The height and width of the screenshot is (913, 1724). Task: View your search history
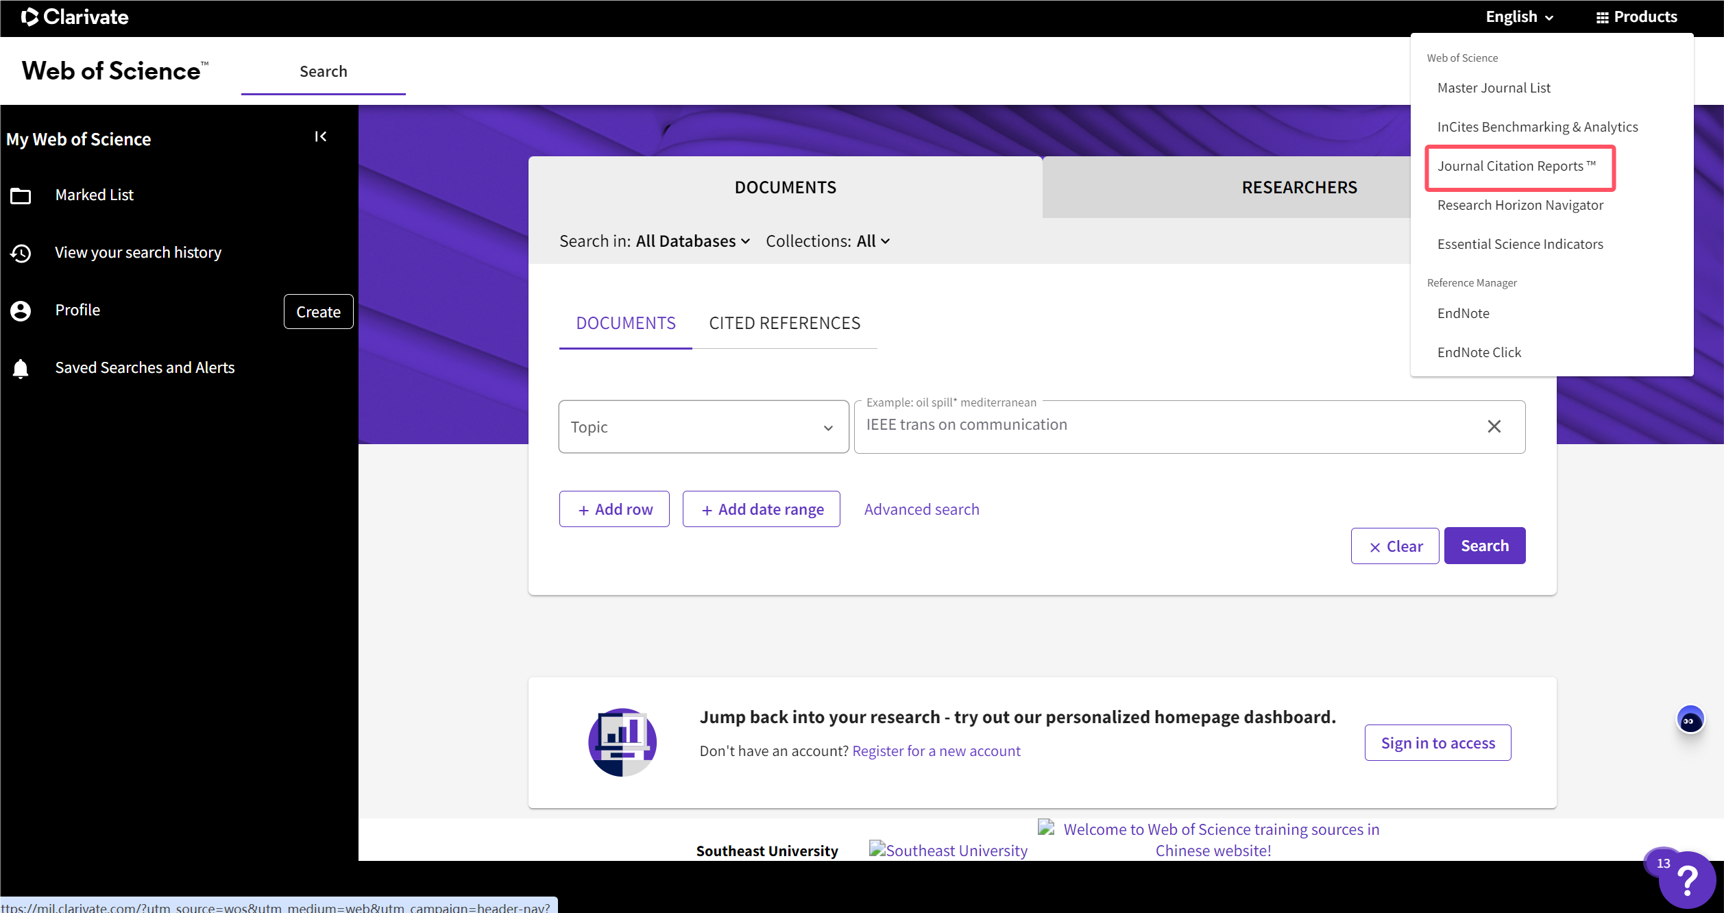click(138, 252)
